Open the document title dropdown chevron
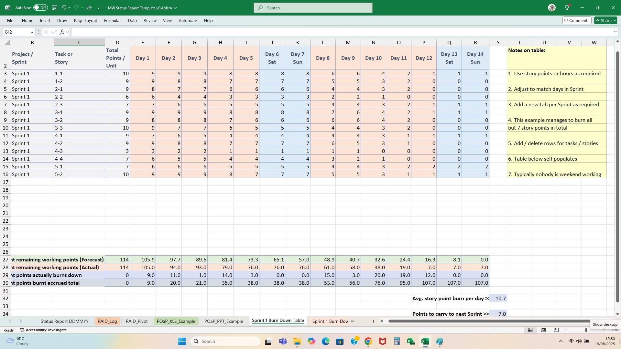 (175, 8)
